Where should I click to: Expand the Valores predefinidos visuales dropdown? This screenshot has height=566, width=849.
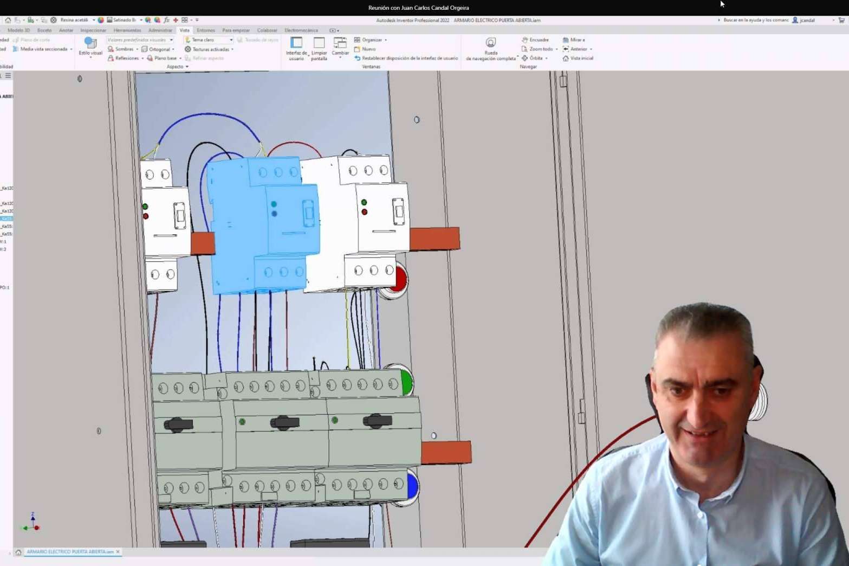tap(140, 40)
